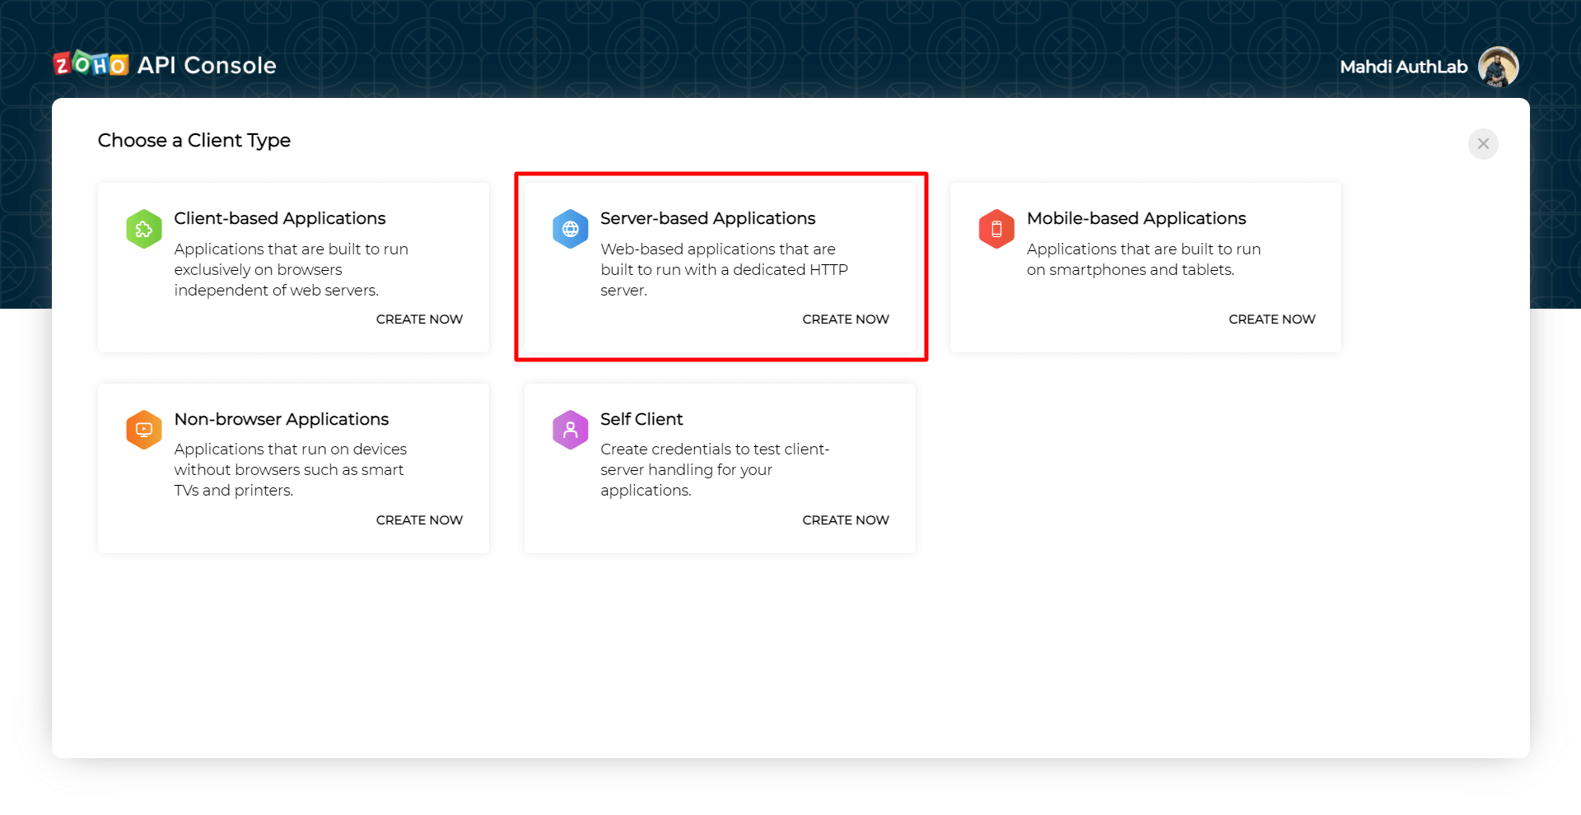Click description 'built to run with a dedicated HTTP'
This screenshot has height=815, width=1581.
pos(724,270)
